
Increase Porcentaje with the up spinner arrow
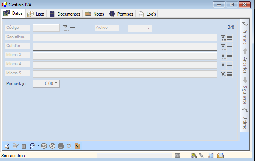coord(57,82)
